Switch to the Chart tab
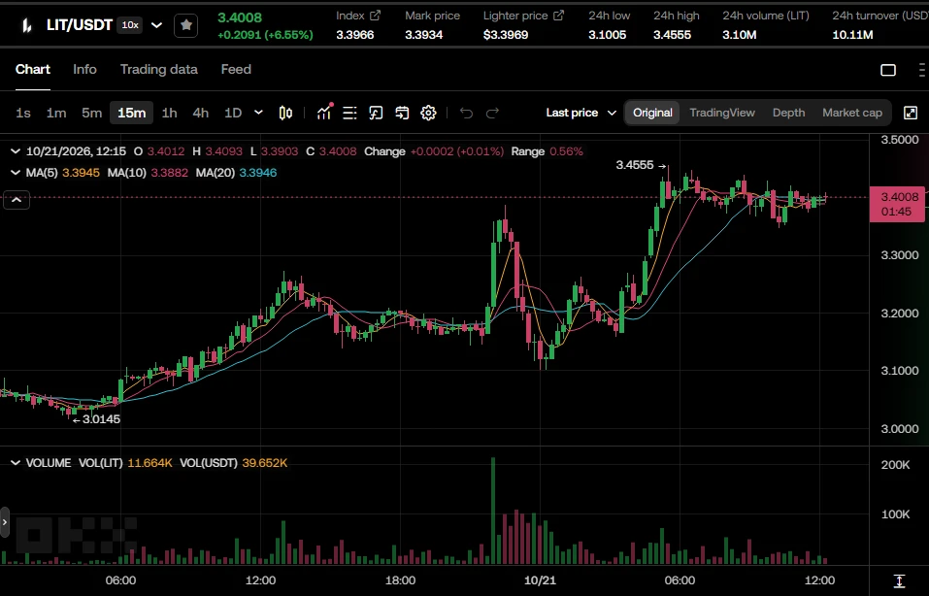 33,69
